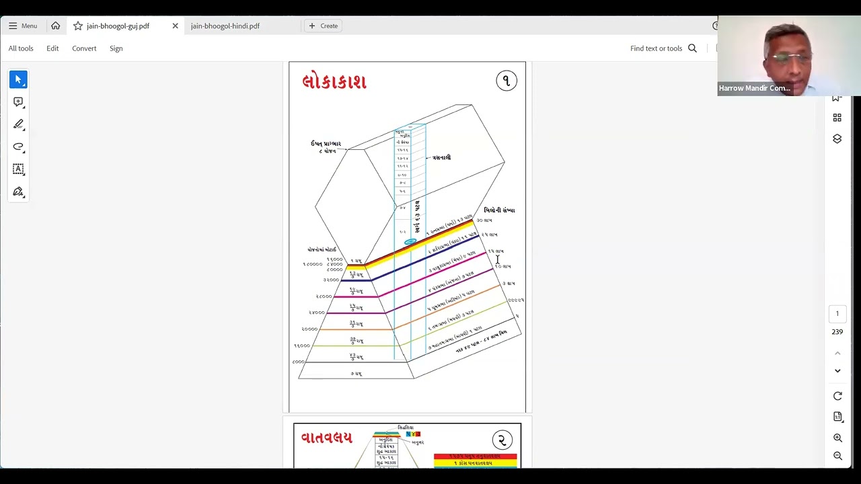Pick the Add comment tool
861x484 pixels.
pos(18,102)
